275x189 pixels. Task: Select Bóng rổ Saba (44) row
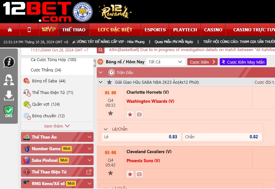point(57,81)
